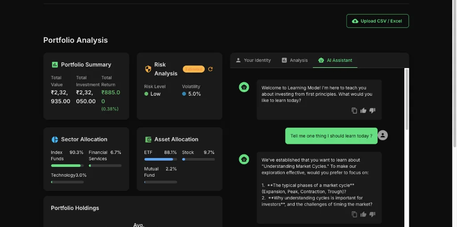
Task: Click the Total Return ₹885.00 value
Action: tap(111, 97)
